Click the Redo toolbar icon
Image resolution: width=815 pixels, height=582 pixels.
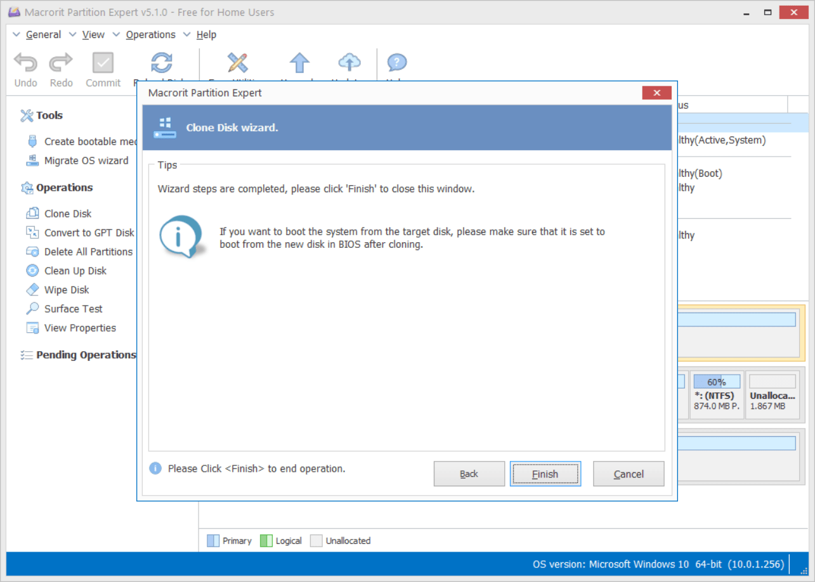click(62, 63)
